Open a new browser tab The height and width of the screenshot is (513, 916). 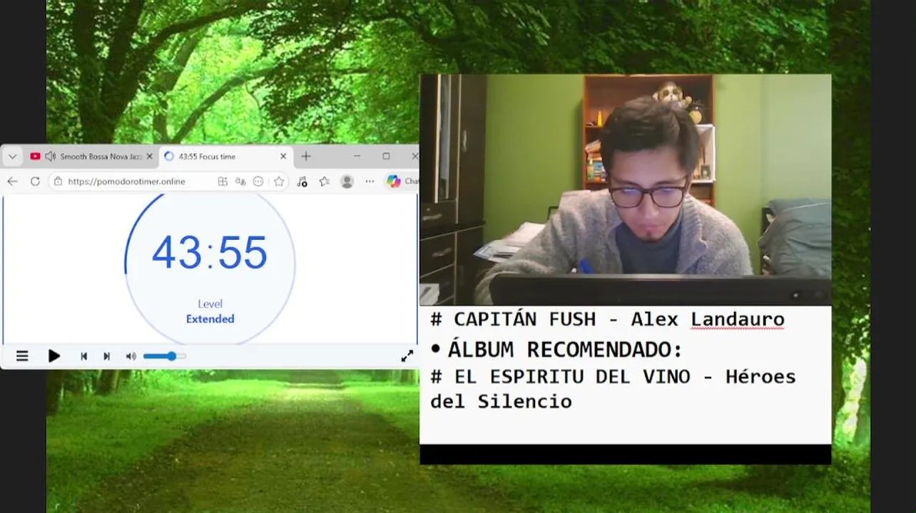click(306, 156)
